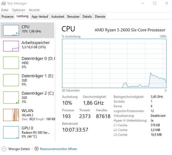
Task: Open Datenträger 1 (E:) SSD graph
Action: (11, 80)
